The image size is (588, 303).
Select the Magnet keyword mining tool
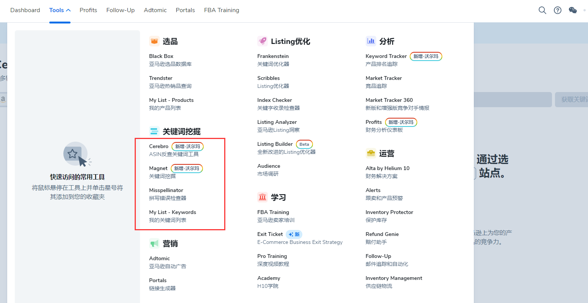click(158, 169)
